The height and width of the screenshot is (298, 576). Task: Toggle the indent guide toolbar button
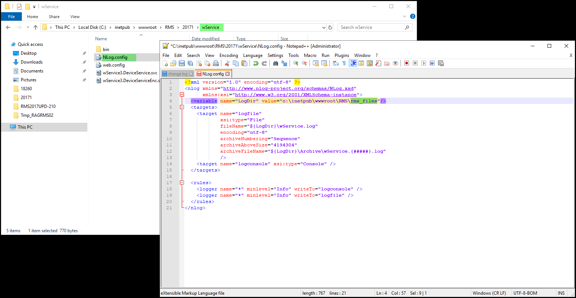(x=353, y=63)
